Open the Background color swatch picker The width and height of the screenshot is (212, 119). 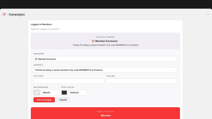pos(37,93)
